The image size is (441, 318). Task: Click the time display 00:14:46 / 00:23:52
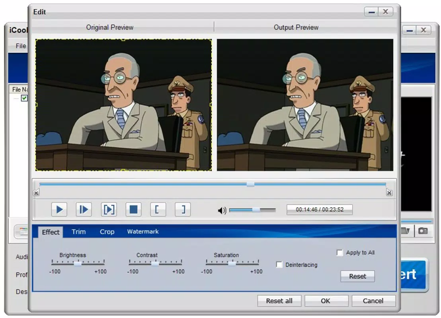320,209
